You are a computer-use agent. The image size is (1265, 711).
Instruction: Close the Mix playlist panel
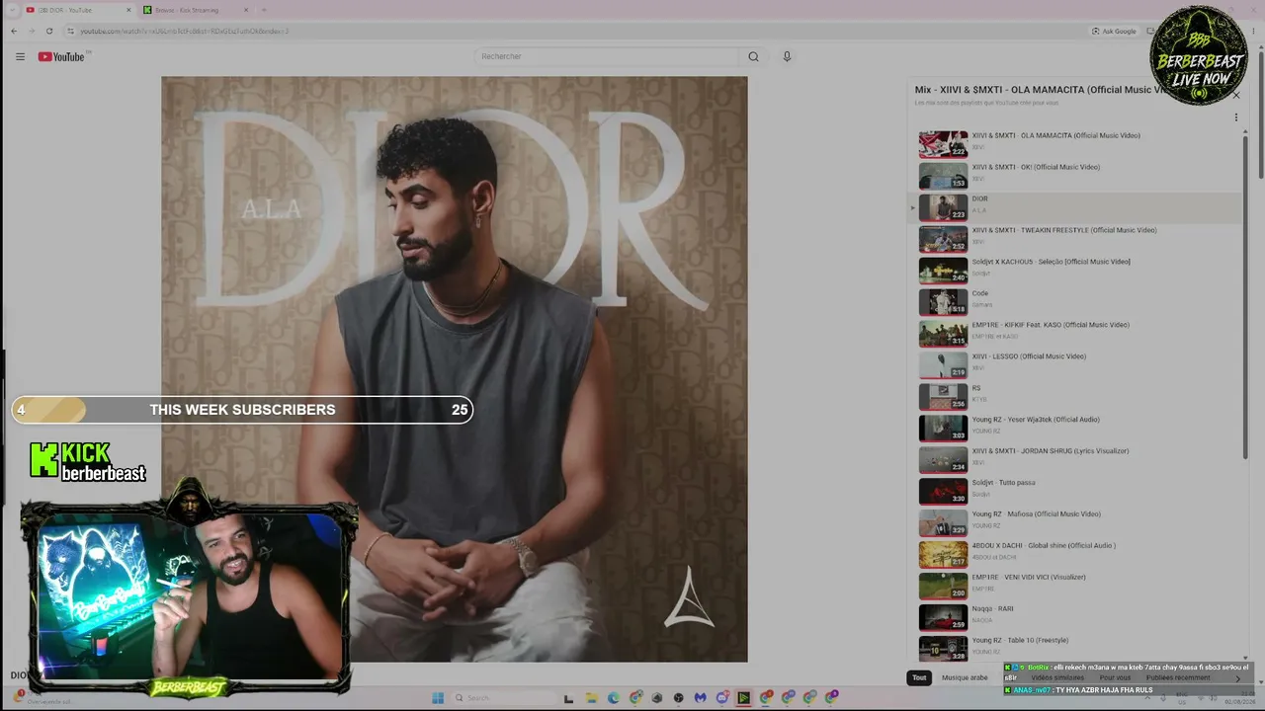1235,95
